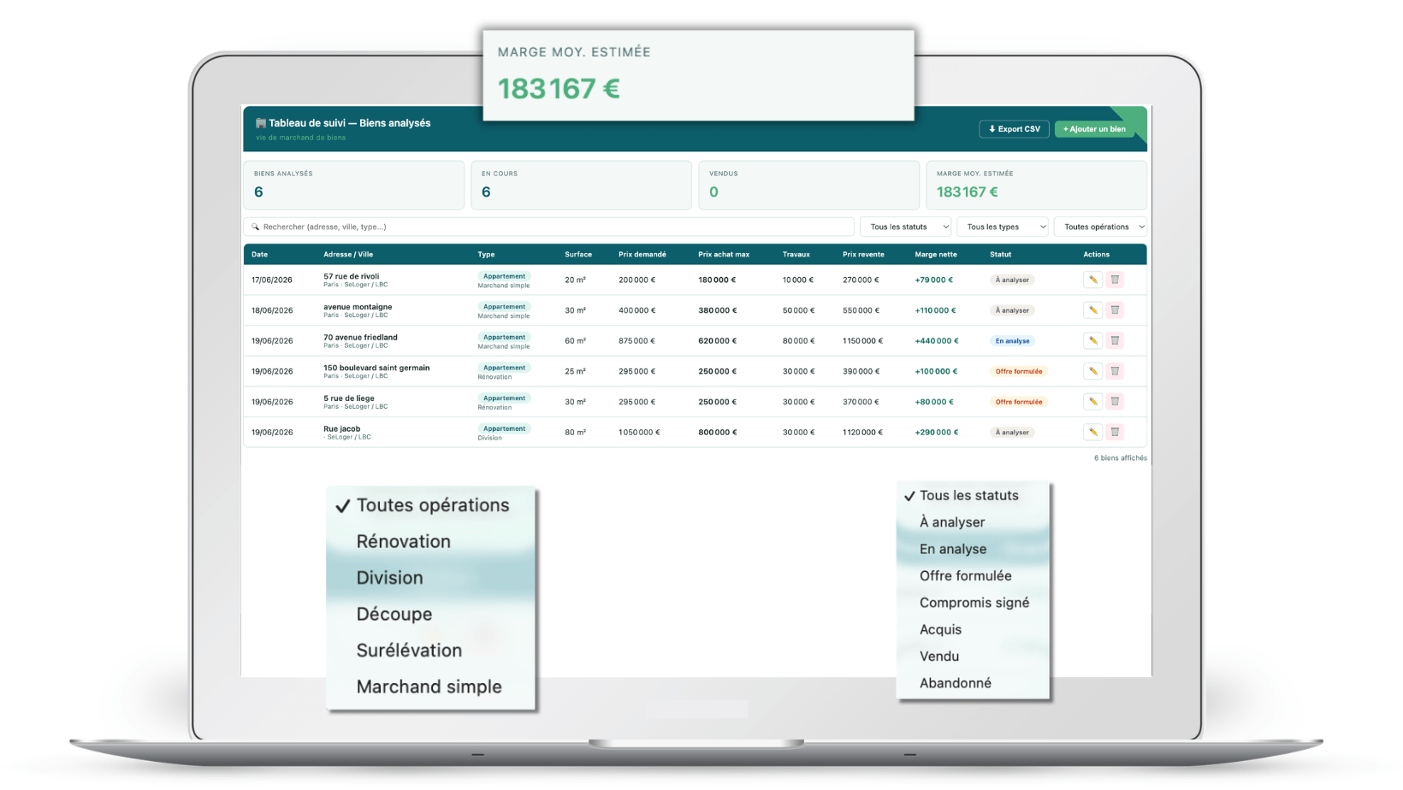The width and height of the screenshot is (1403, 790).
Task: Click the address Rue jacob
Action: click(342, 429)
